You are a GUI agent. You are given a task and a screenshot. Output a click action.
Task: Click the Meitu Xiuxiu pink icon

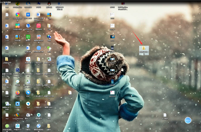[39, 27]
